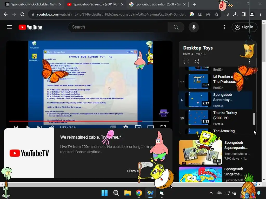This screenshot has height=199, width=266.
Task: Go to the YouTube home logo
Action: [x=30, y=27]
